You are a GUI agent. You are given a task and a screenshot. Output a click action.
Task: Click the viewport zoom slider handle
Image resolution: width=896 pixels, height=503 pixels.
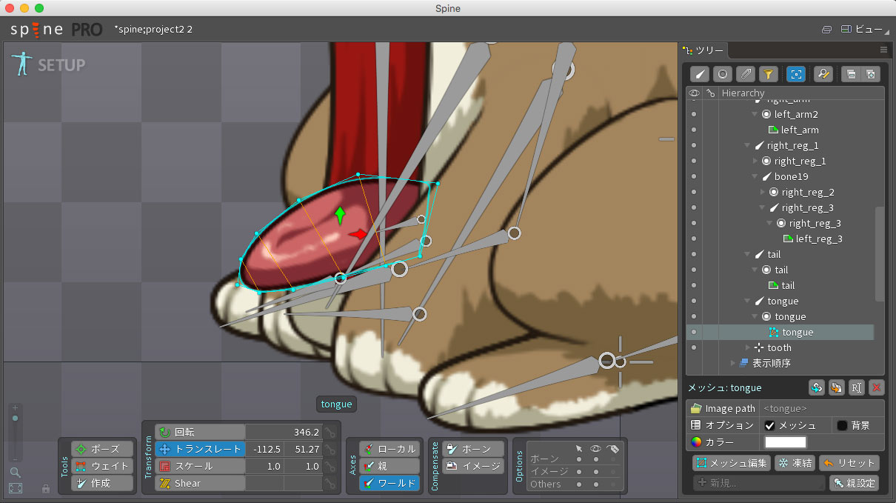15,419
